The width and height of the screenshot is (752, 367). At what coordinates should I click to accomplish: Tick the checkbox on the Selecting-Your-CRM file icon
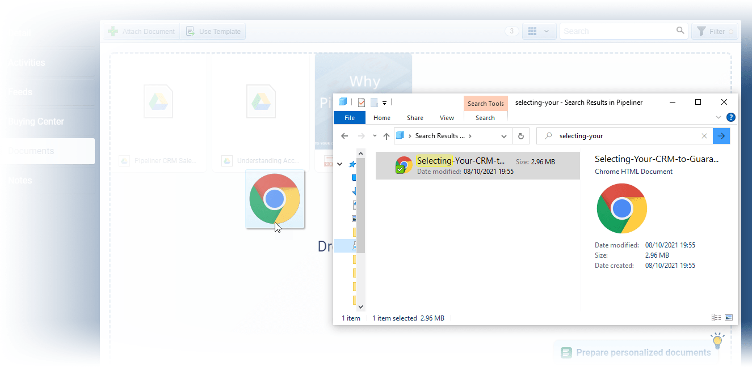[400, 169]
